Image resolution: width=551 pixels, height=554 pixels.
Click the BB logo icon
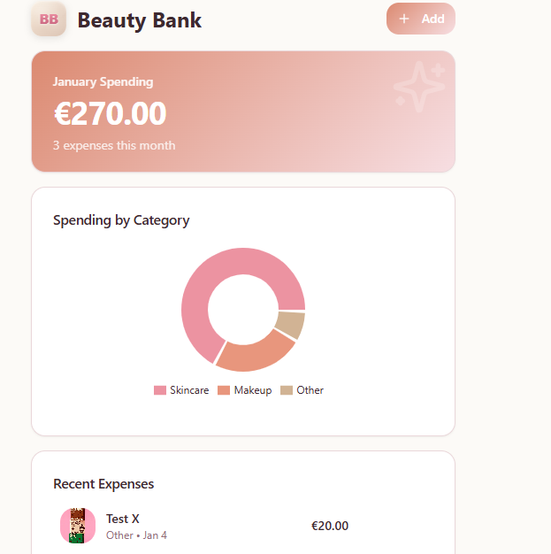click(x=49, y=19)
